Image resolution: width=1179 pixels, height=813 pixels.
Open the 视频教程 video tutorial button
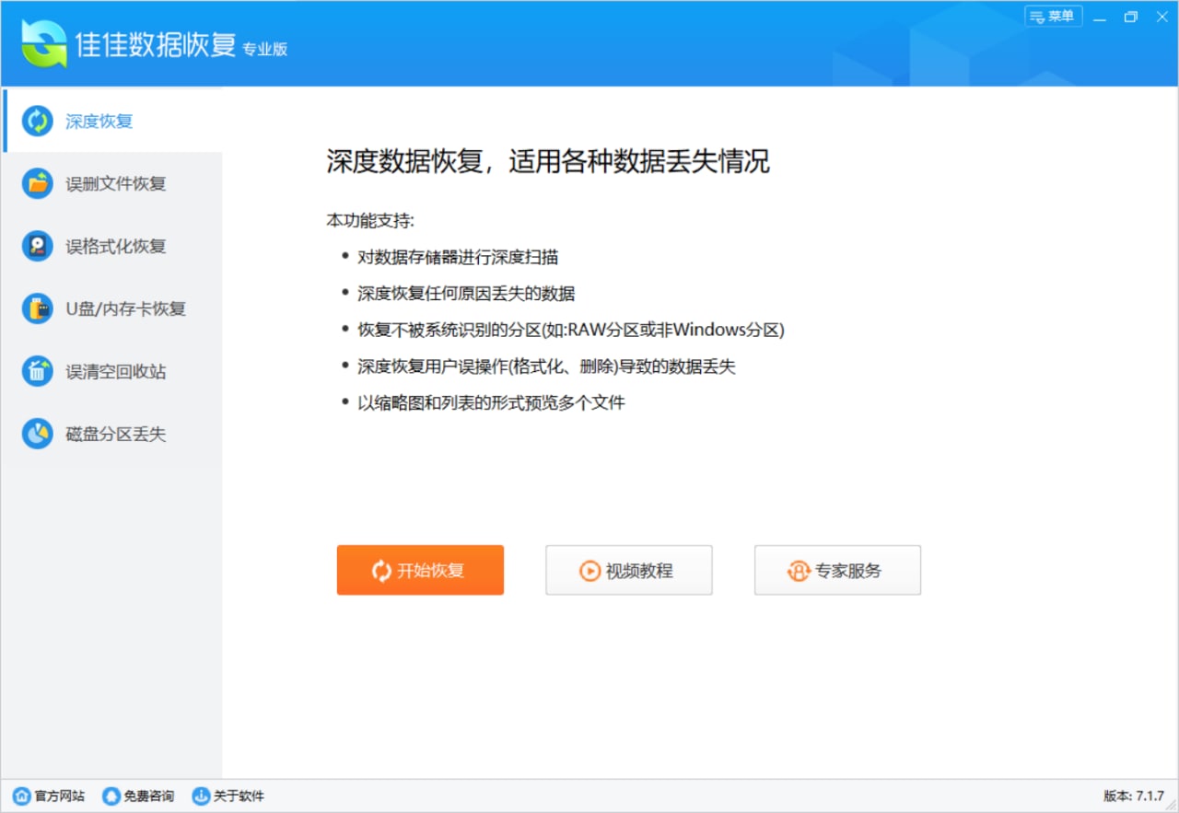[629, 570]
